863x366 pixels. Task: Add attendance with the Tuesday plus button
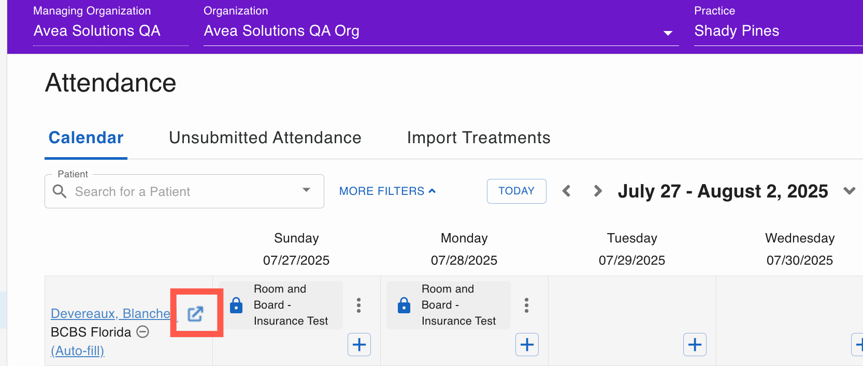click(x=695, y=344)
